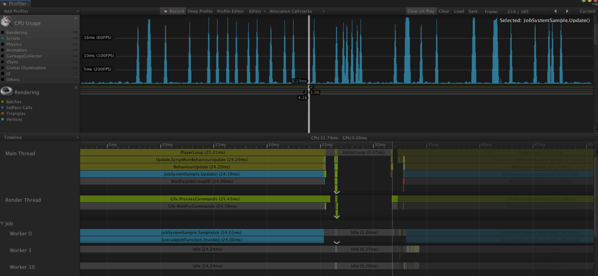This screenshot has height=276, width=598.
Task: Expand Worker 0 rows via down chevron
Action: (336, 243)
